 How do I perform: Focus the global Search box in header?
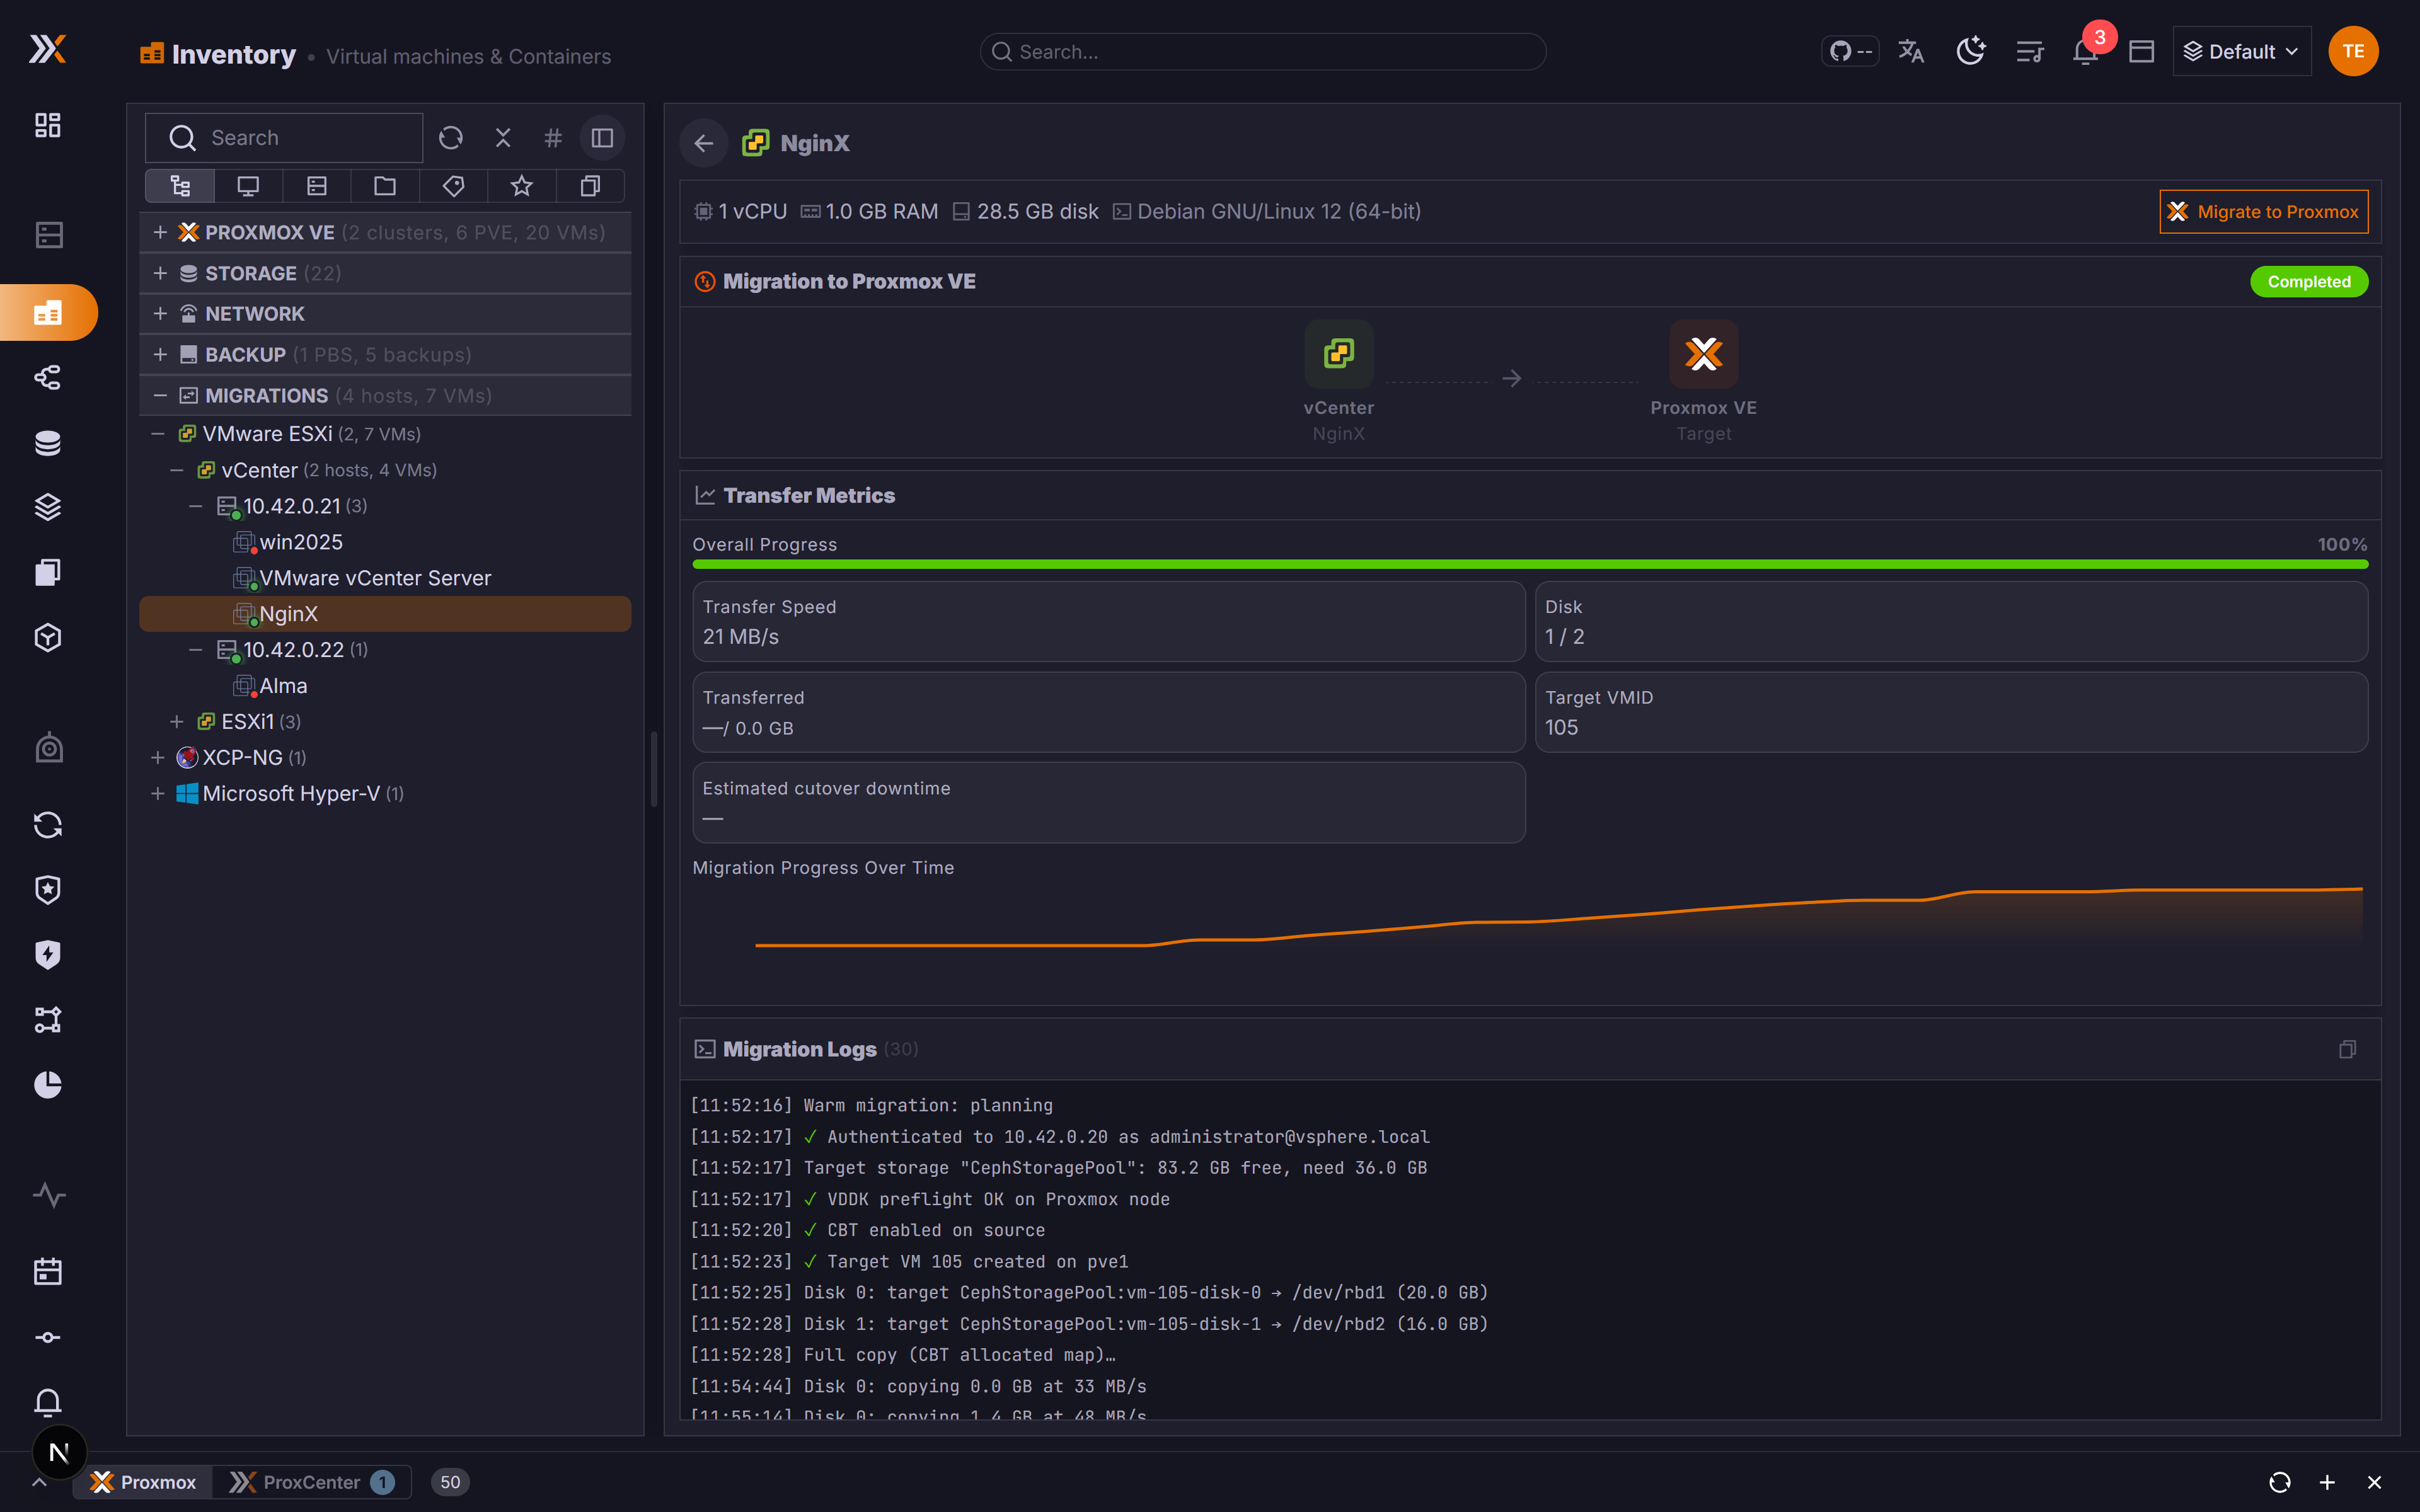point(1263,51)
